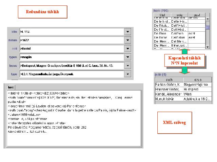Expand the typus field dropdown arrow
The image size is (217, 162).
point(127,57)
